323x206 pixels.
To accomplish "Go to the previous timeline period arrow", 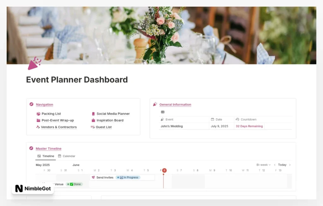I will pos(275,165).
